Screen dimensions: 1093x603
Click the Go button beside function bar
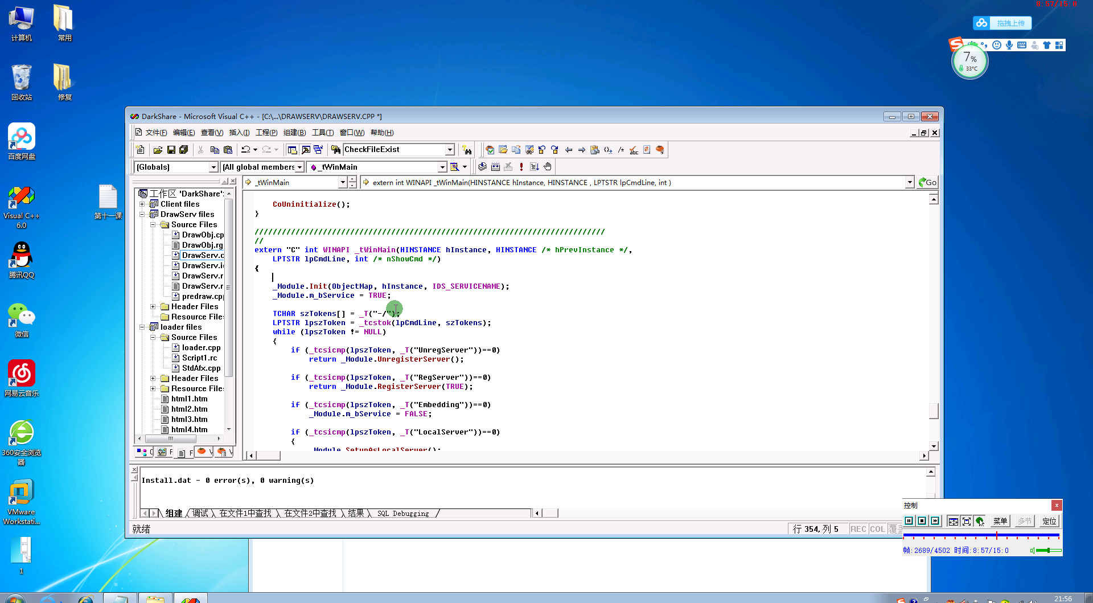[927, 182]
